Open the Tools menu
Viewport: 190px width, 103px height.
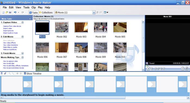pyautogui.click(x=26, y=8)
